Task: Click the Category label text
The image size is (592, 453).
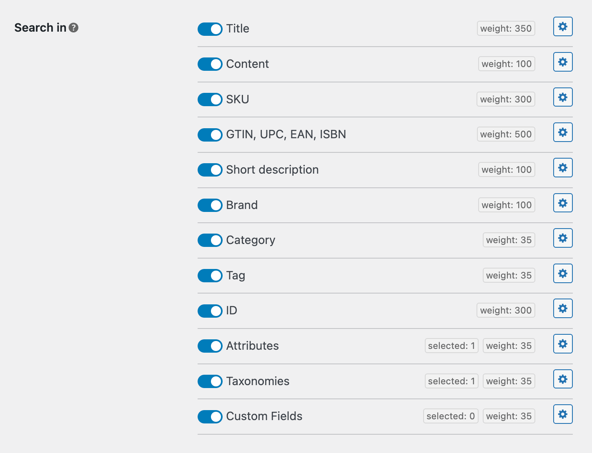Action: (251, 240)
